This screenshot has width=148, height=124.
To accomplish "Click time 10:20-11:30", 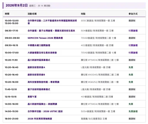I will pos(11,60).
